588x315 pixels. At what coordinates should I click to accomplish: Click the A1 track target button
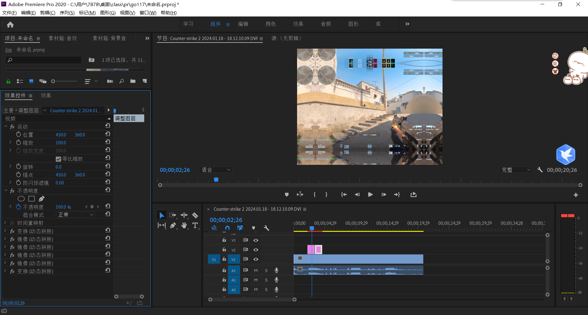point(233,271)
